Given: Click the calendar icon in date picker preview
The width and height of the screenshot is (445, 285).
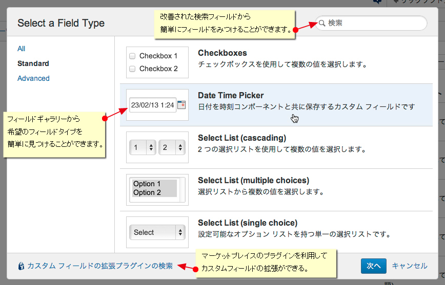Looking at the screenshot, I should 181,105.
